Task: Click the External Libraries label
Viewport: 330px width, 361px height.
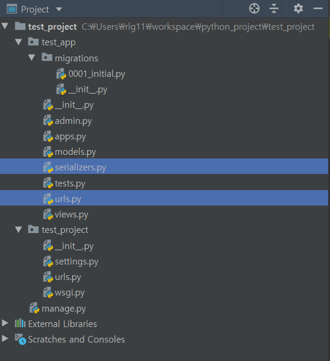Action: [x=63, y=323]
